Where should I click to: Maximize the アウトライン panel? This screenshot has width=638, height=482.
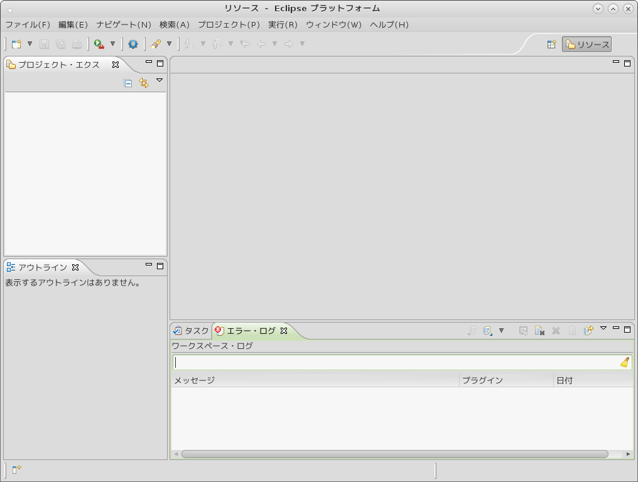coord(160,265)
